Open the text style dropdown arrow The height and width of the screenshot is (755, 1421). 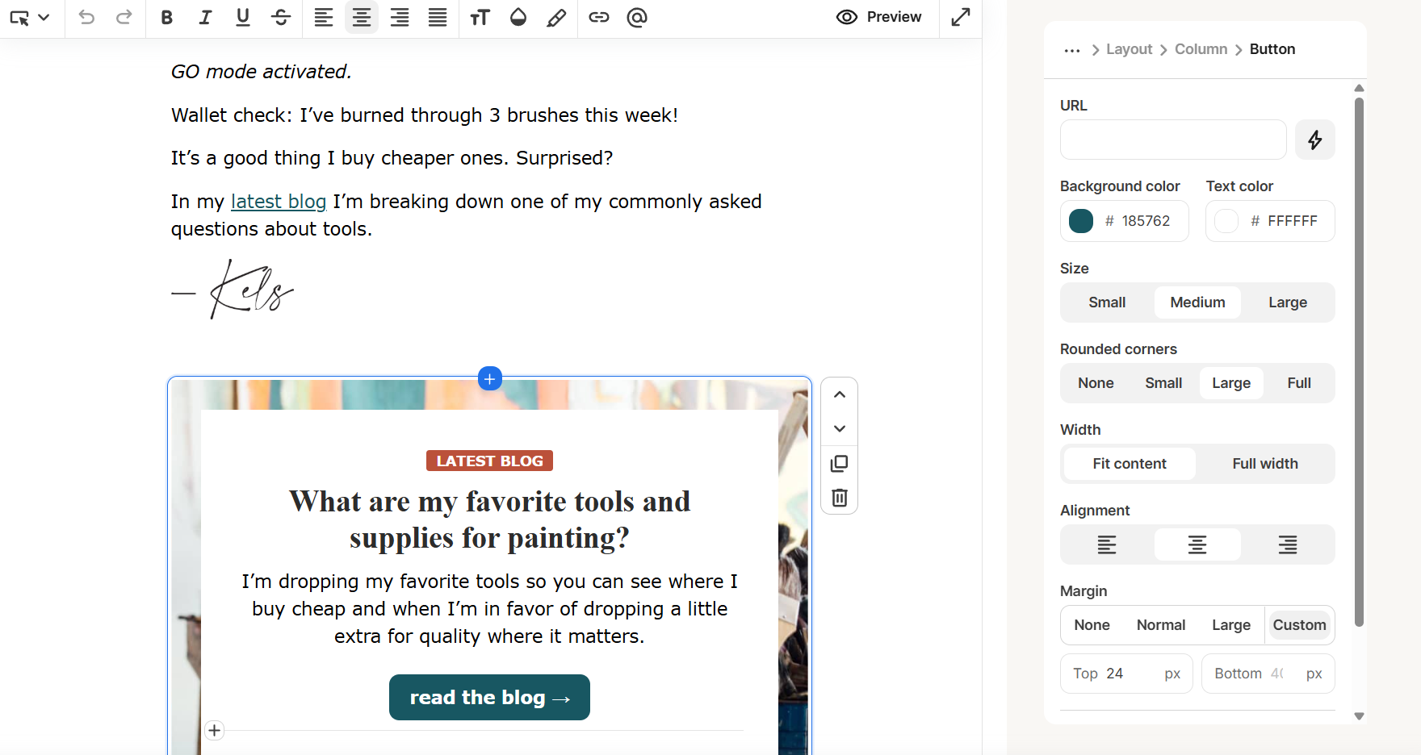(x=45, y=17)
